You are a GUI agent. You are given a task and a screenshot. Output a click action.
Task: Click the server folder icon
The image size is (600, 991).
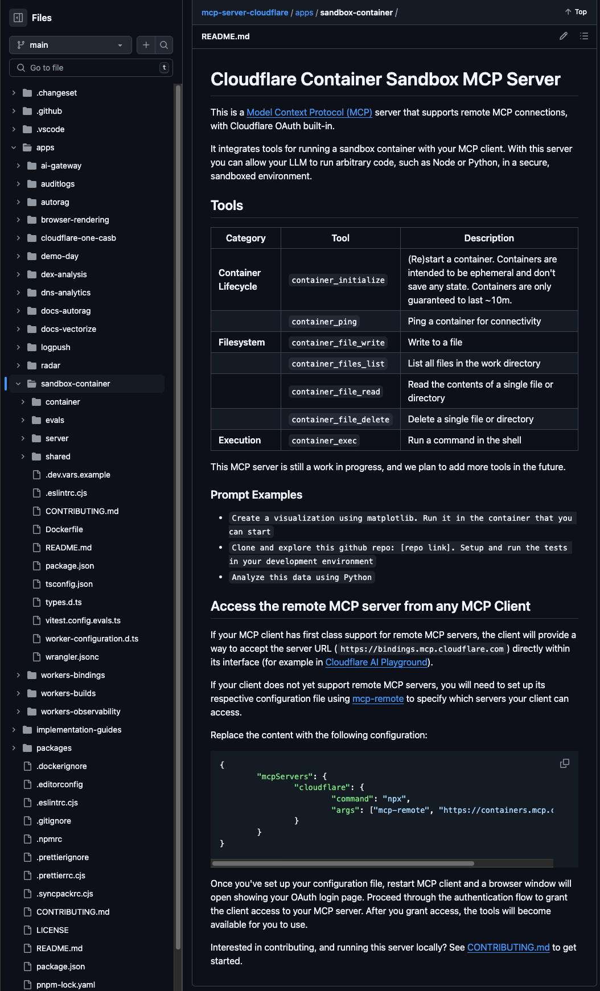pyautogui.click(x=36, y=438)
